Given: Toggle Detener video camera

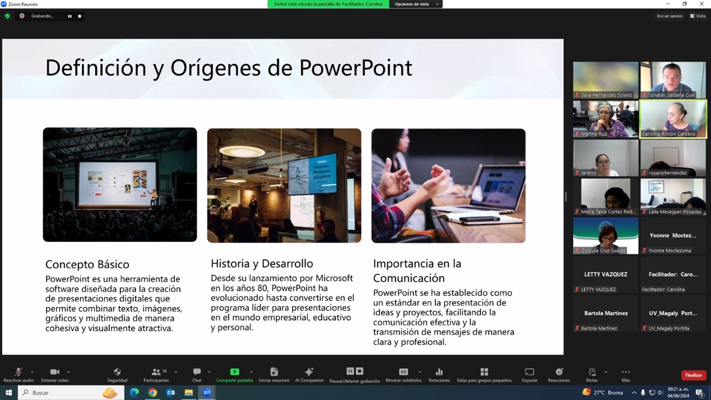Looking at the screenshot, I should (54, 372).
